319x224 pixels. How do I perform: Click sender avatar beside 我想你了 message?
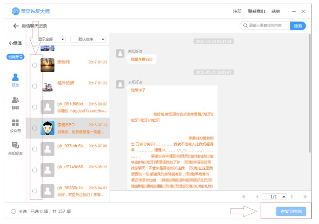coord(120,84)
